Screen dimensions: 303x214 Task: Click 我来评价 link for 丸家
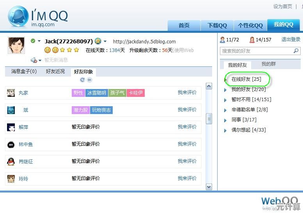187,93
